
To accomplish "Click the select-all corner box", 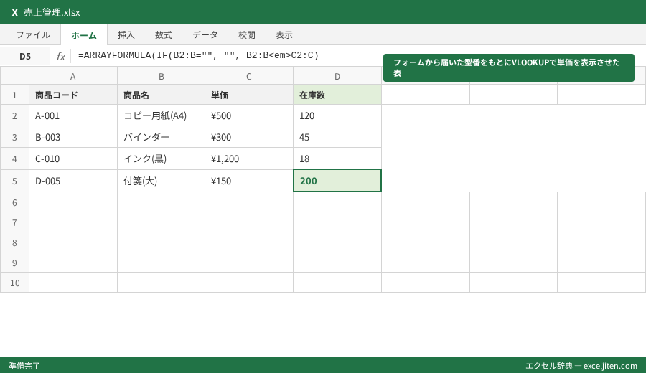I will coord(14,76).
